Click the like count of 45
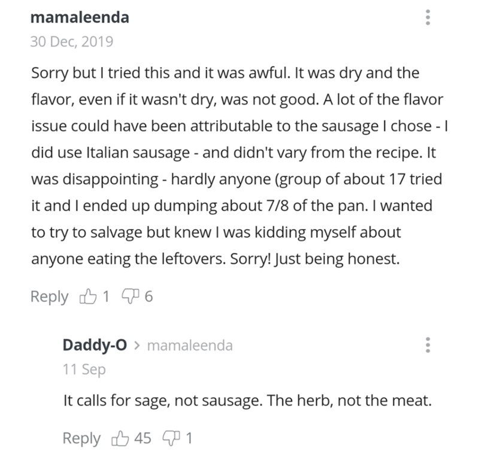 point(143,438)
